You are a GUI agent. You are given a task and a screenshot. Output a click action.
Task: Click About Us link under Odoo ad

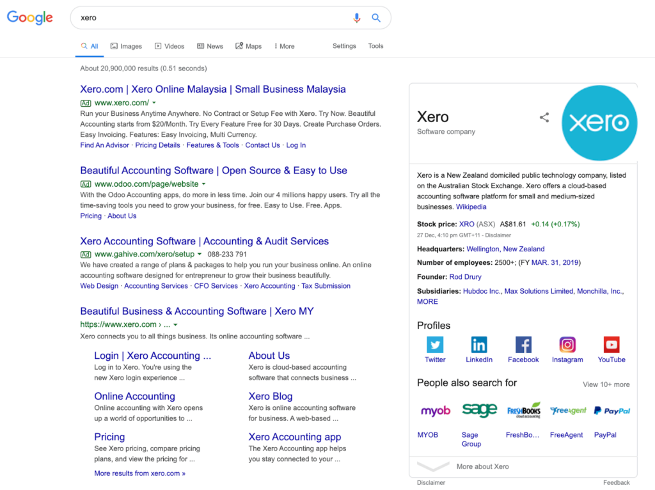click(x=122, y=216)
